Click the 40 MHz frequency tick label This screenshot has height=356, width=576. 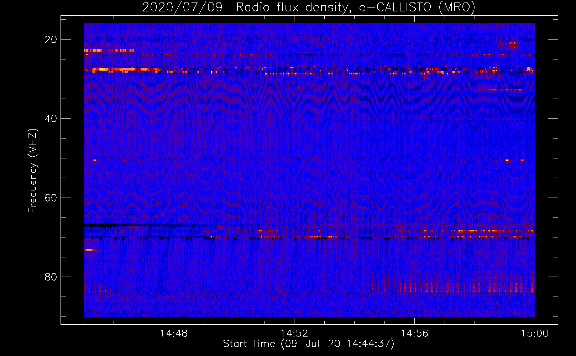pyautogui.click(x=51, y=119)
